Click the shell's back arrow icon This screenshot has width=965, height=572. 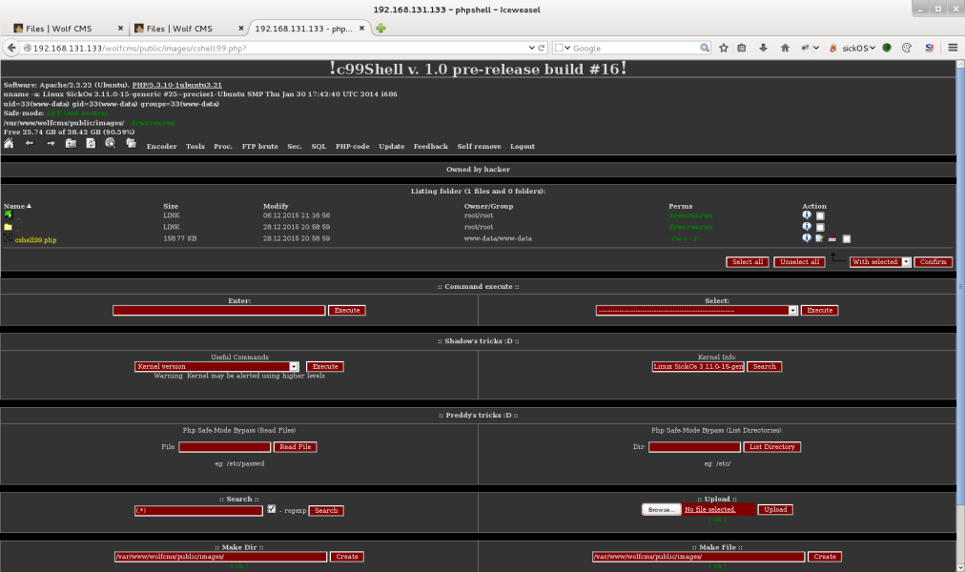coord(29,143)
